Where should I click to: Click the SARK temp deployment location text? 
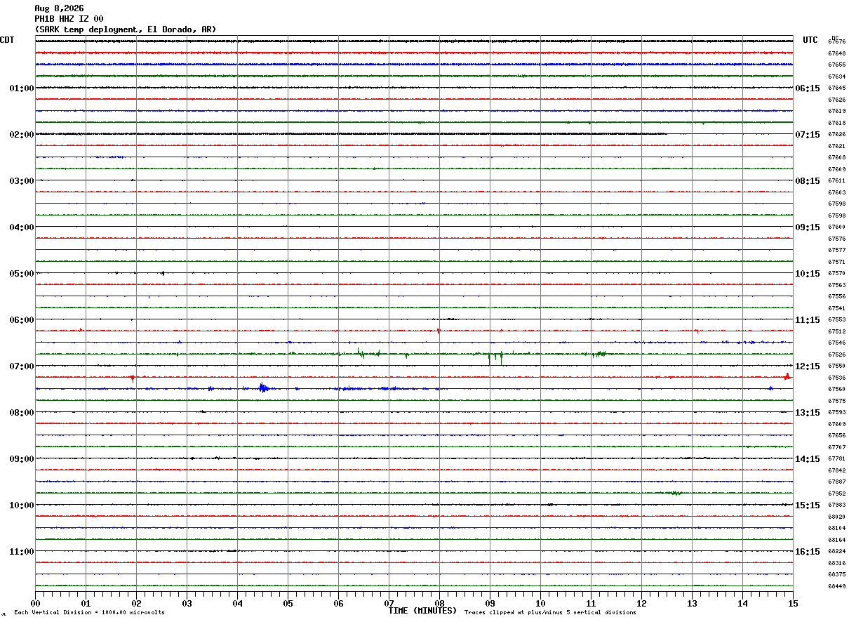click(x=126, y=29)
